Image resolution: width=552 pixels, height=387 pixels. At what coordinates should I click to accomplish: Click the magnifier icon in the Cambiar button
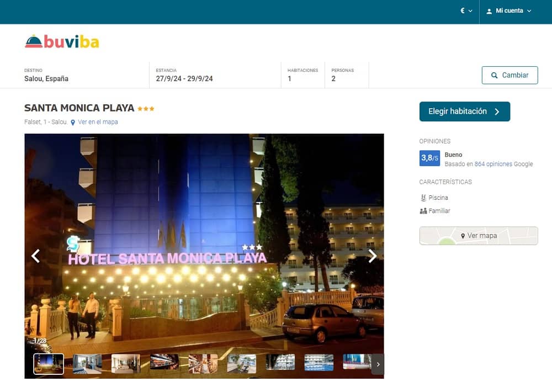(494, 76)
